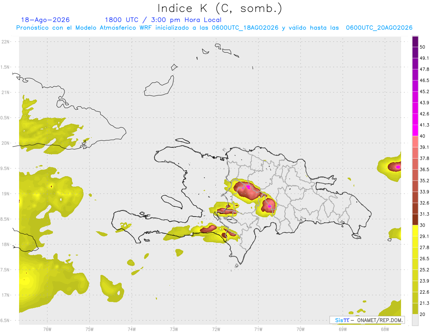The image size is (432, 334).
Task: Click the "22N" latitude label
Action: coord(6,42)
